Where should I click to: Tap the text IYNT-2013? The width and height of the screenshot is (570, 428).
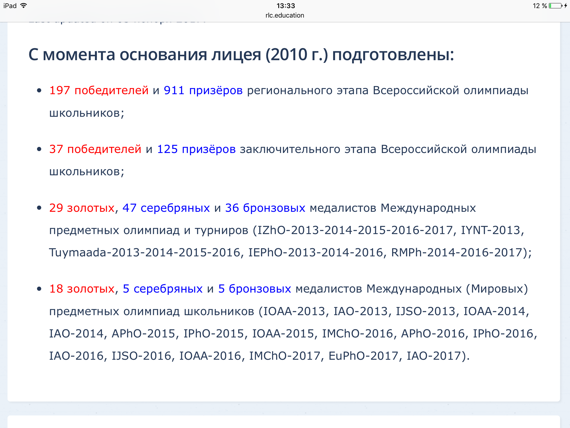[x=491, y=230]
